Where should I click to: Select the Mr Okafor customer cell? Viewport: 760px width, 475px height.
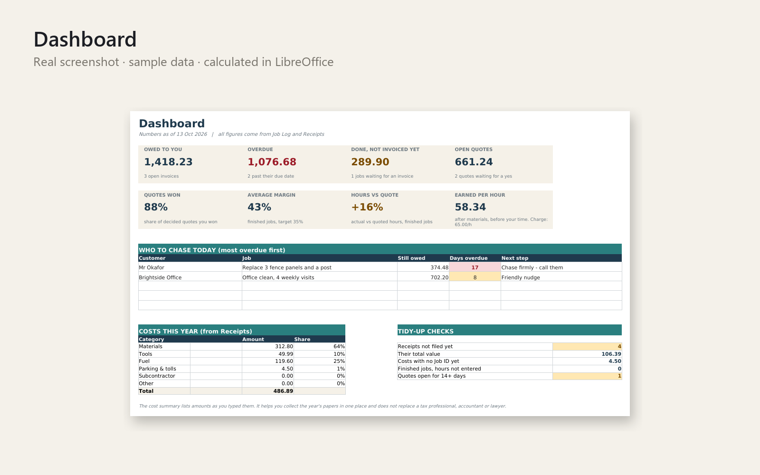coord(190,267)
